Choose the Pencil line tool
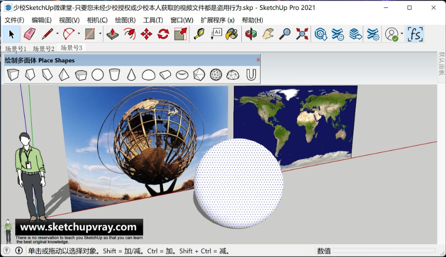446x257 pixels. click(x=47, y=34)
